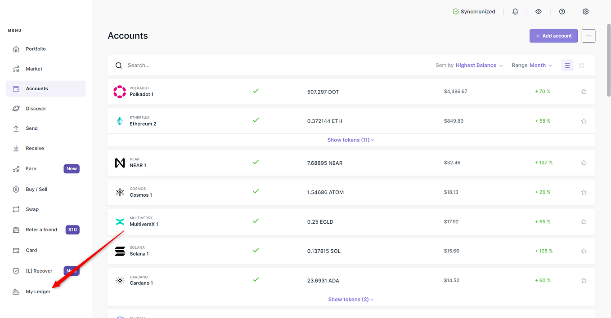Open Earn in the menu
This screenshot has width=611, height=318.
(46, 169)
